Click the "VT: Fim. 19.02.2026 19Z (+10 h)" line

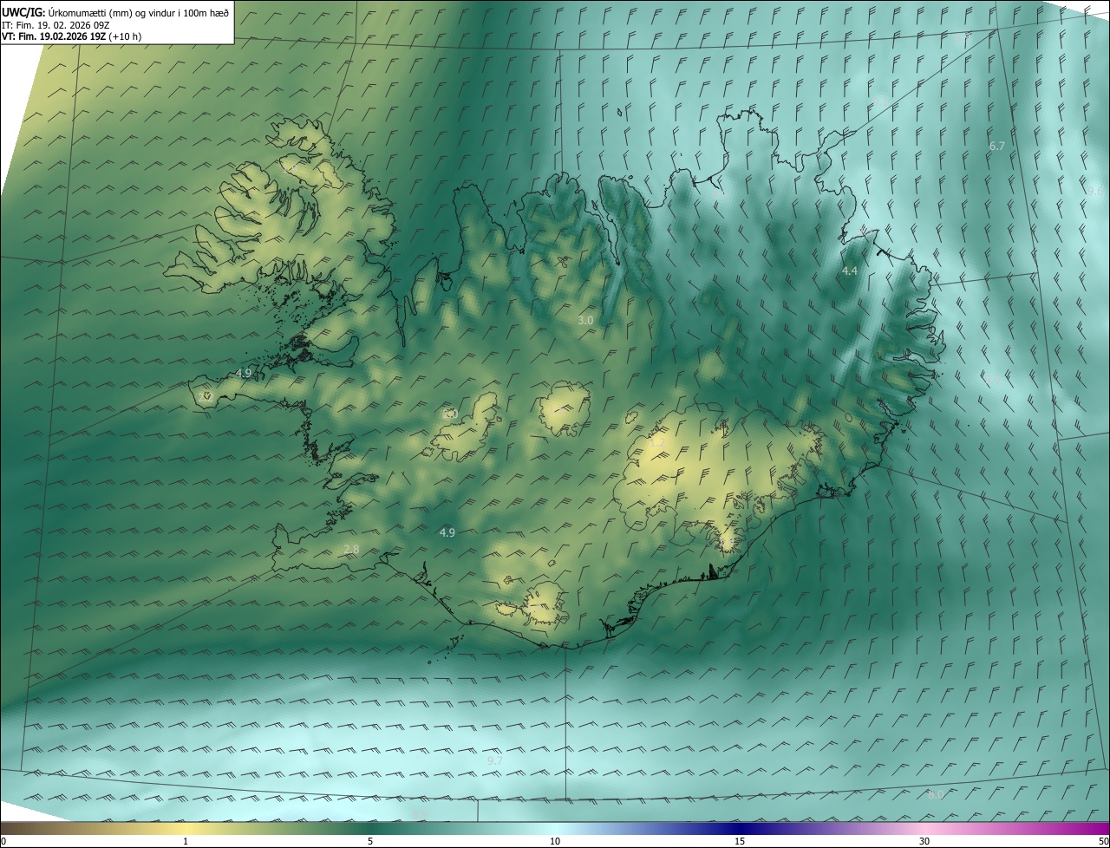pyautogui.click(x=72, y=36)
